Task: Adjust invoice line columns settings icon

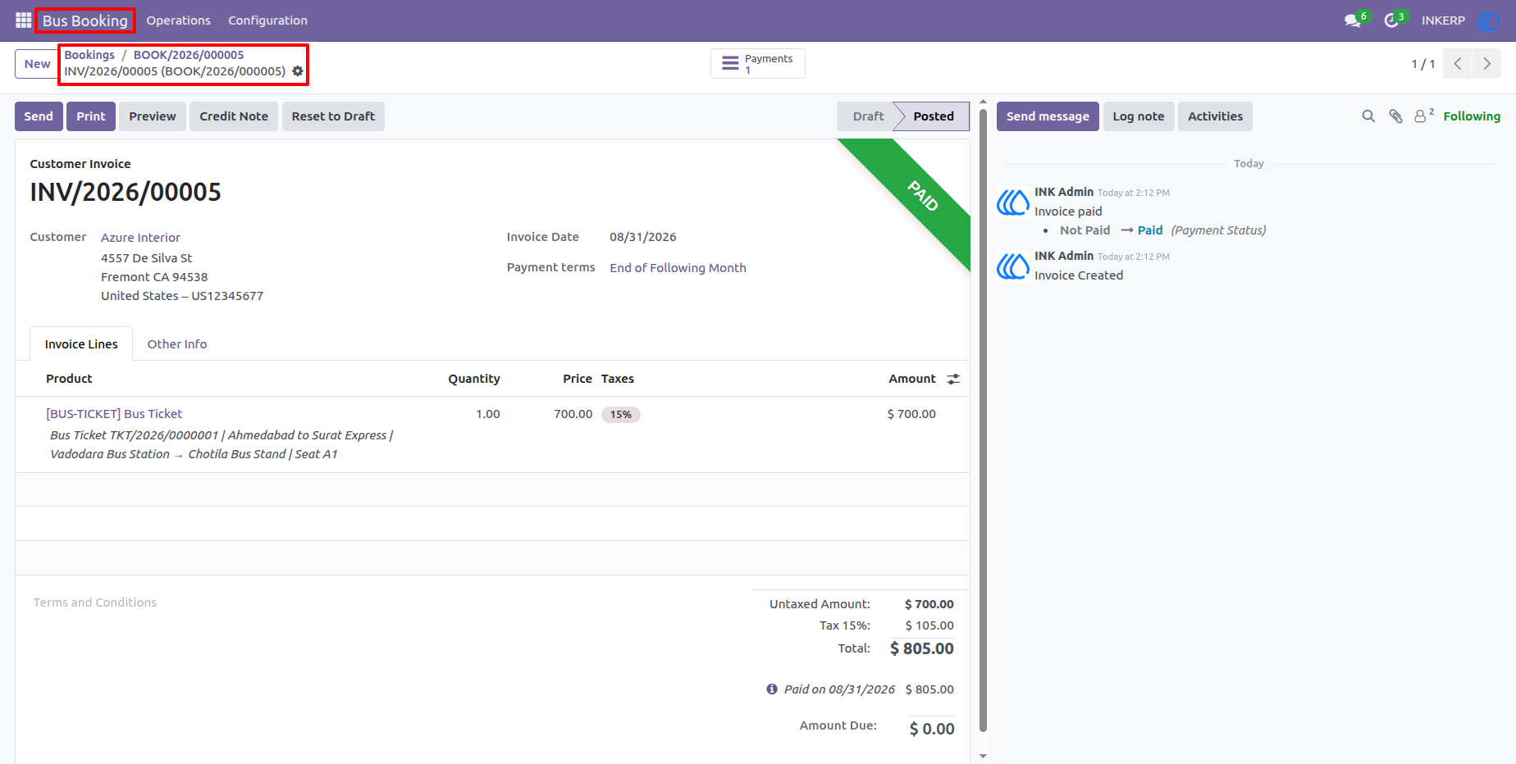Action: (953, 379)
